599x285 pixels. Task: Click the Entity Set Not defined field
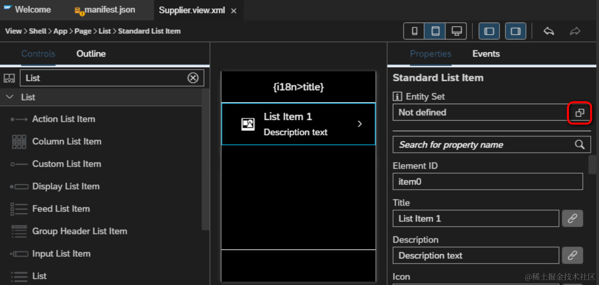coord(481,113)
